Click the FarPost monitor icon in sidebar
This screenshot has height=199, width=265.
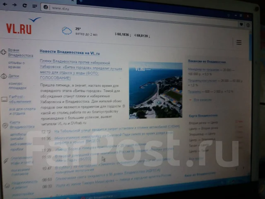pos(4,99)
